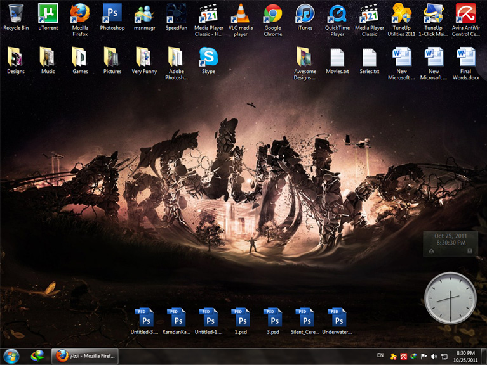Select the msnmsgr messenger shortcut
The height and width of the screenshot is (365, 487).
tap(144, 17)
